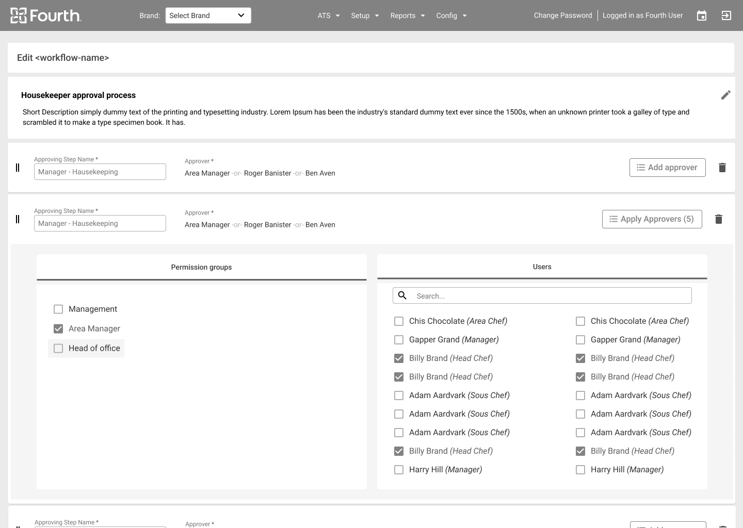Click the Fourth logo in header
743x528 pixels.
click(x=45, y=15)
